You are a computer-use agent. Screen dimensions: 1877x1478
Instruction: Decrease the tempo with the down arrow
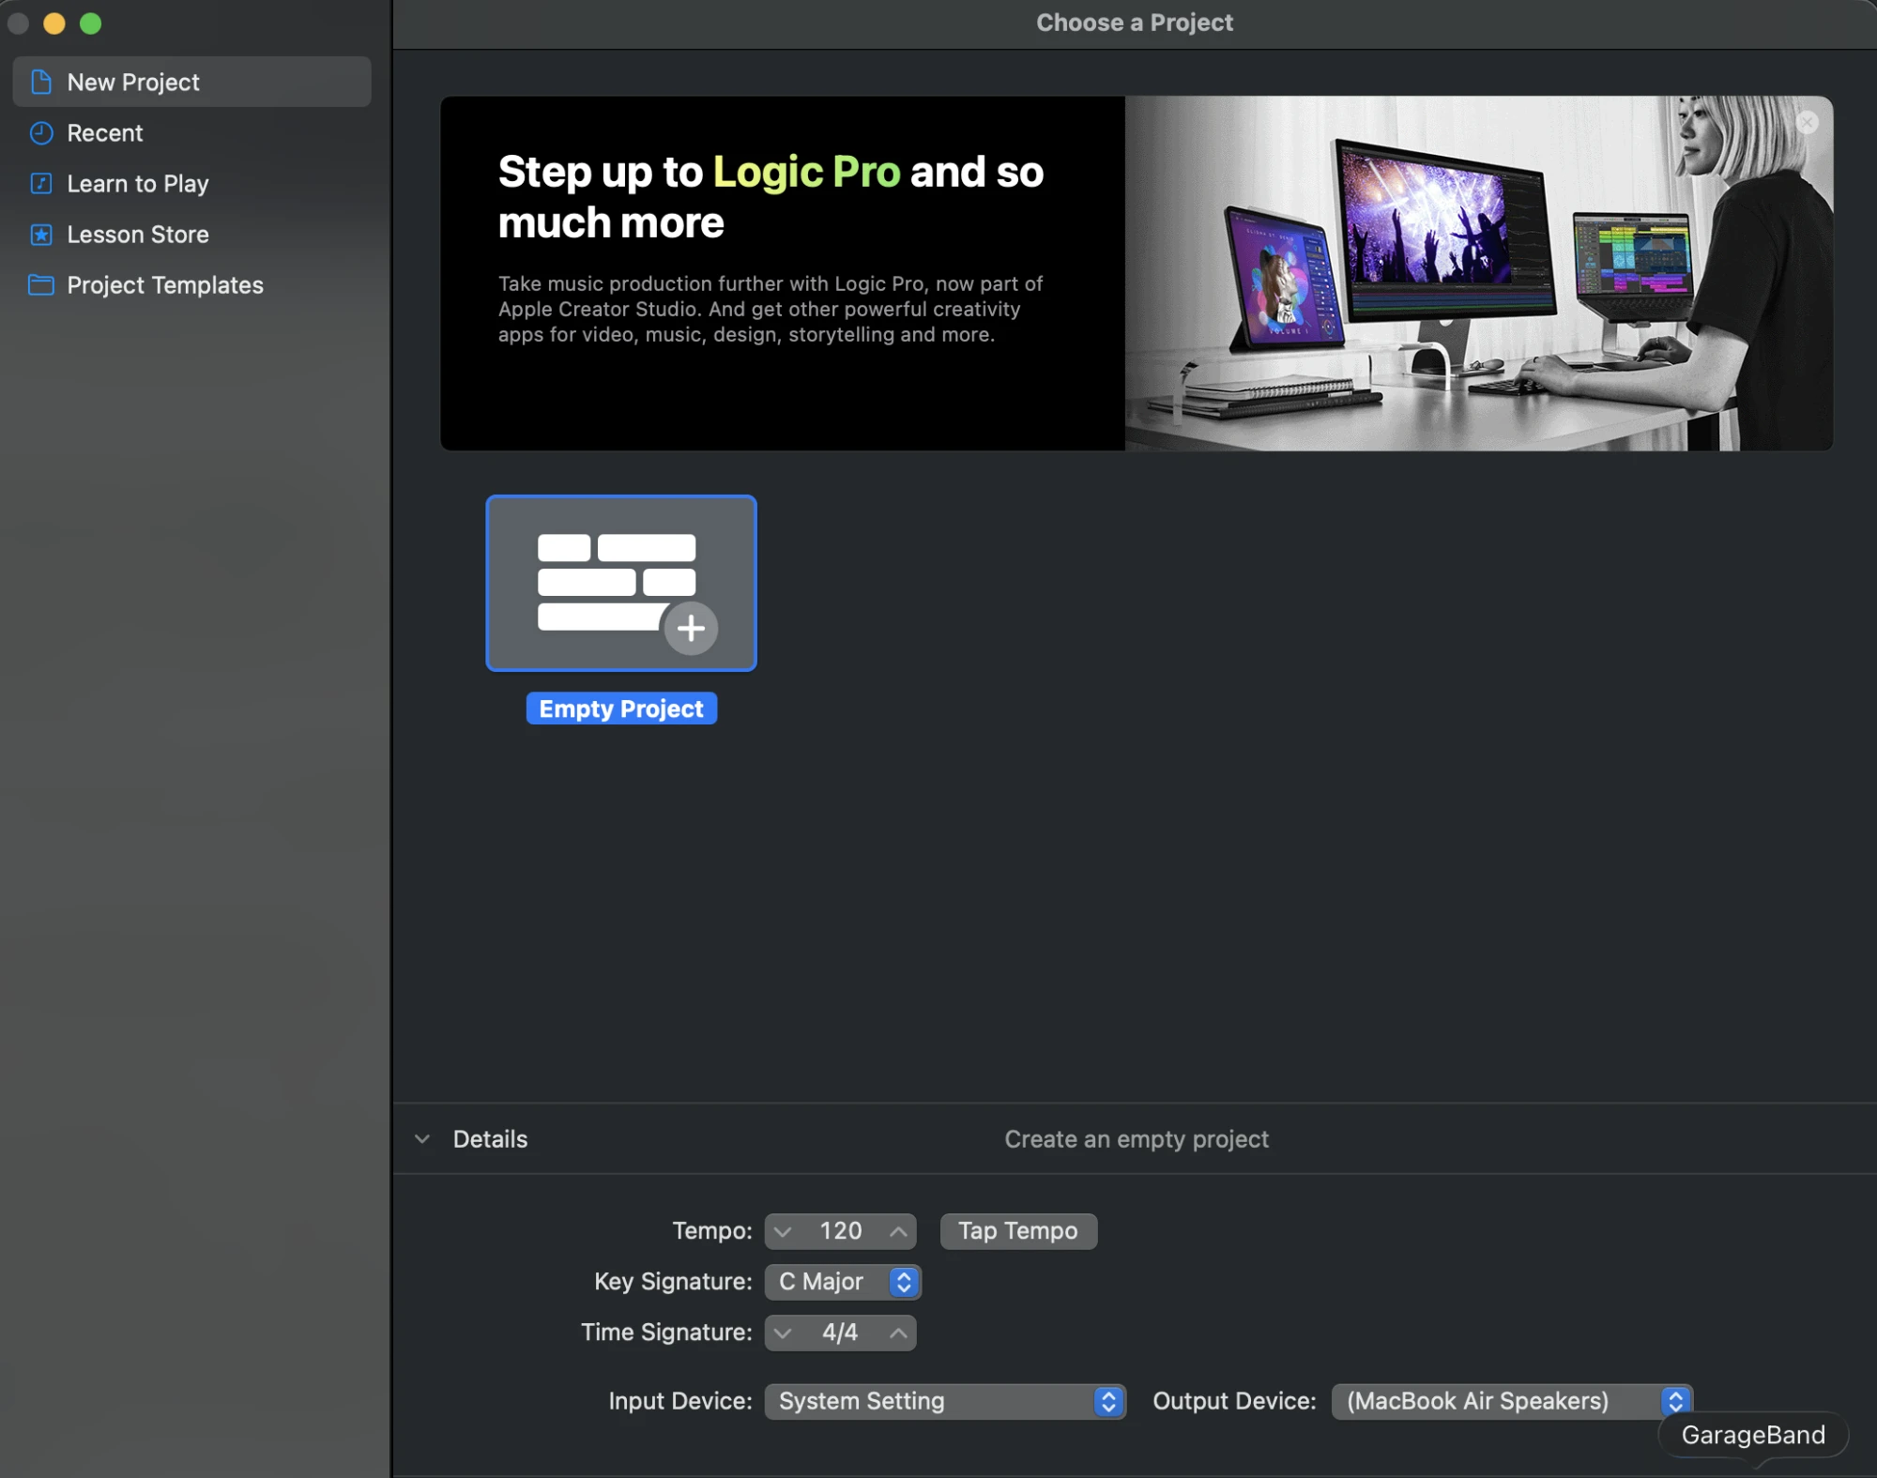(x=783, y=1230)
